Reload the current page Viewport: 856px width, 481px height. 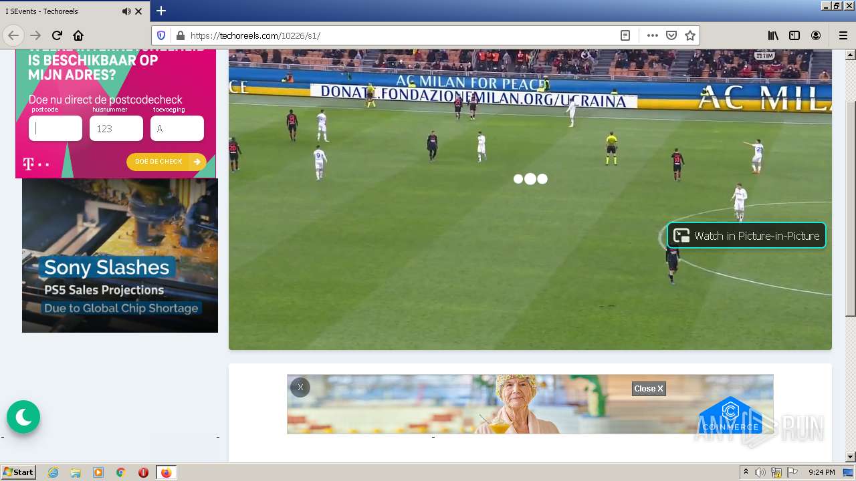pyautogui.click(x=57, y=35)
